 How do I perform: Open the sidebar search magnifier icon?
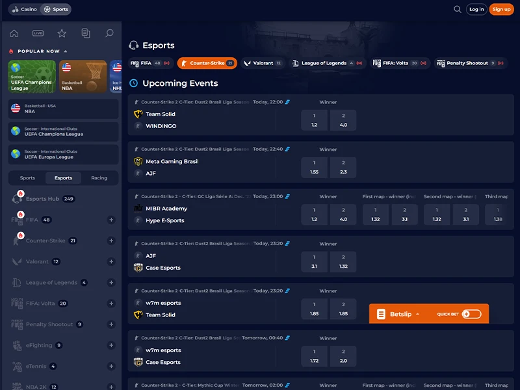coord(109,33)
